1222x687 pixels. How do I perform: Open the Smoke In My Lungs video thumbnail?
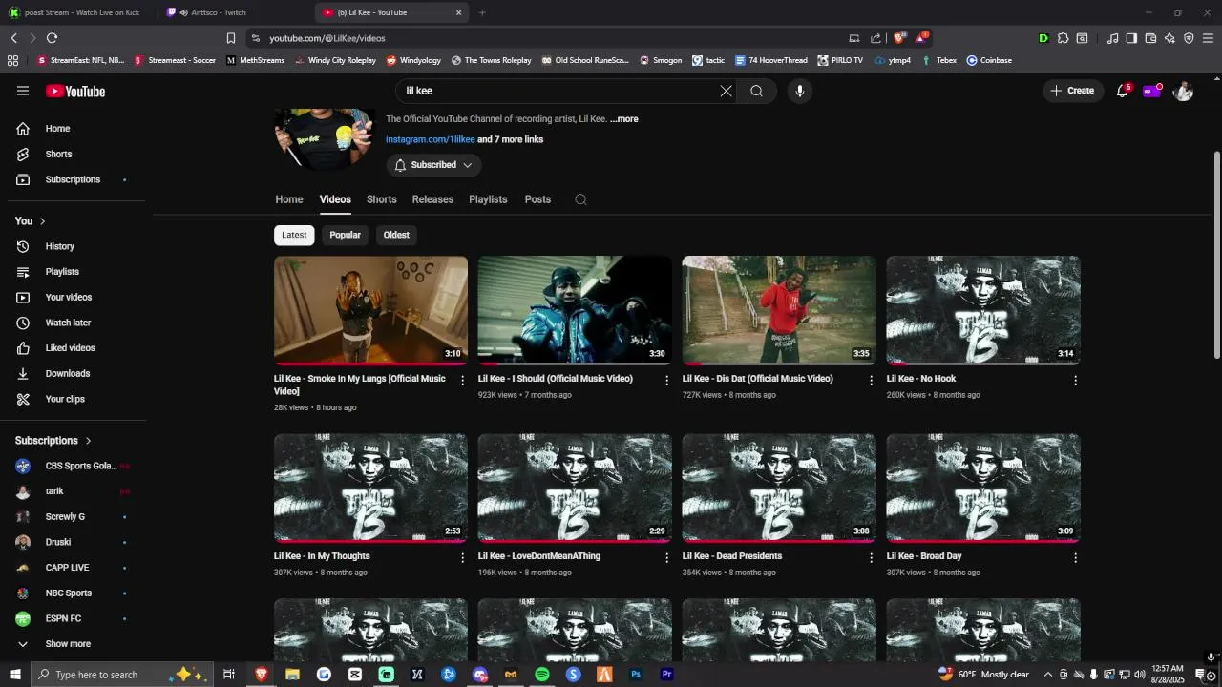pyautogui.click(x=370, y=310)
